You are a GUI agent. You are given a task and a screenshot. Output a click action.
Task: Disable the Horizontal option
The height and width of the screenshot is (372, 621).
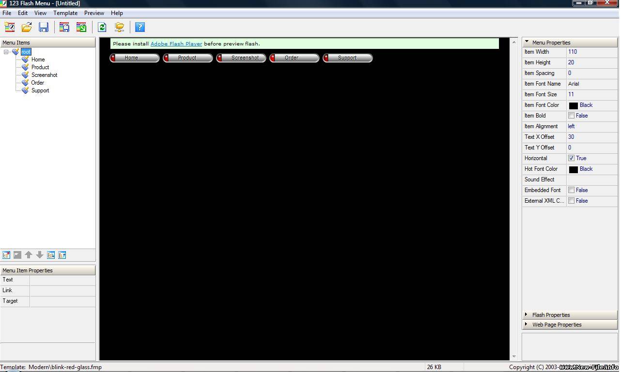pyautogui.click(x=572, y=158)
